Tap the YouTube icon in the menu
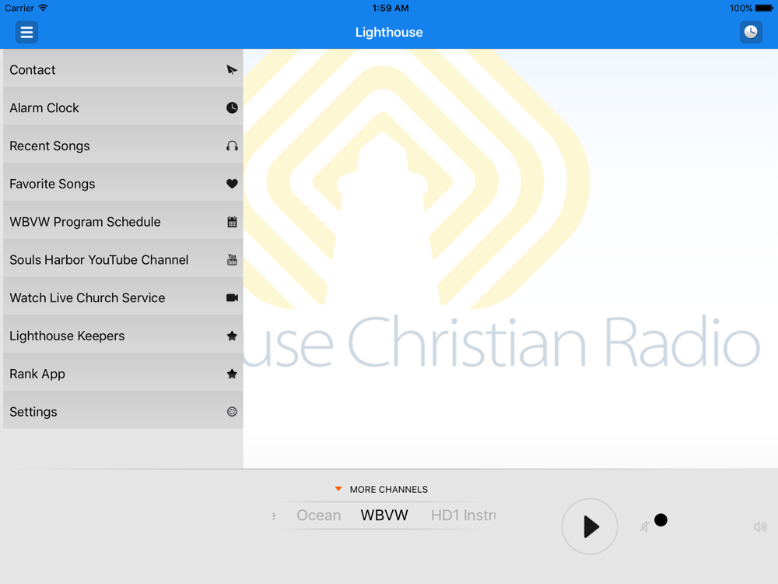Viewport: 778px width, 584px height. (232, 260)
